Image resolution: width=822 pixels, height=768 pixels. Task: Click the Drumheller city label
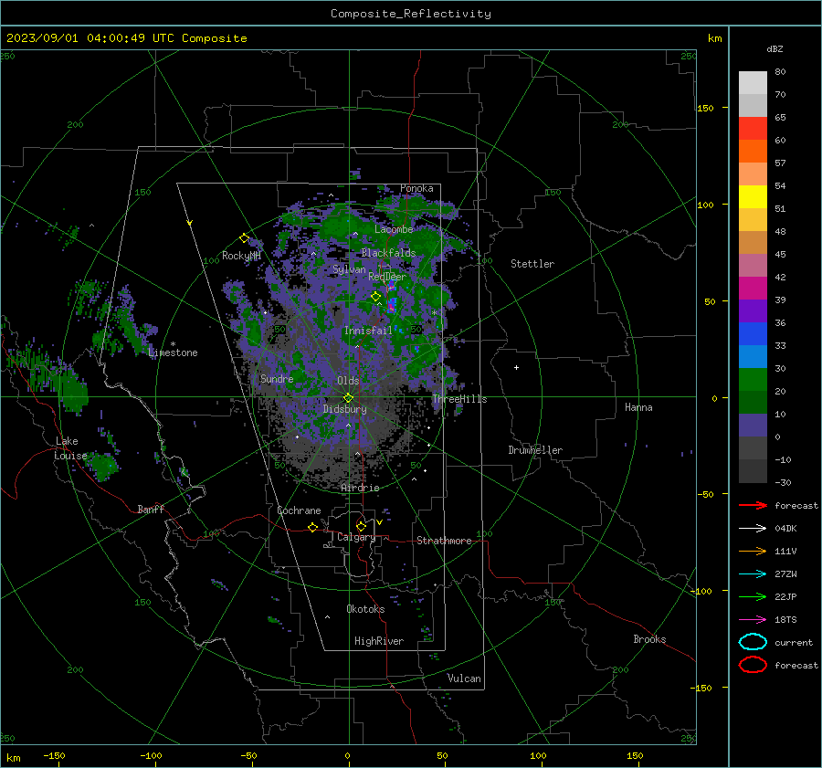click(535, 450)
